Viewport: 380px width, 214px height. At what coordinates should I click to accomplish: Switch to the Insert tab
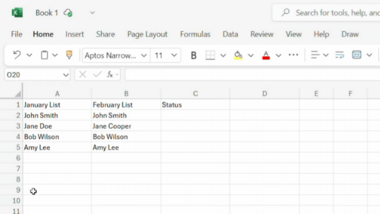(x=75, y=34)
